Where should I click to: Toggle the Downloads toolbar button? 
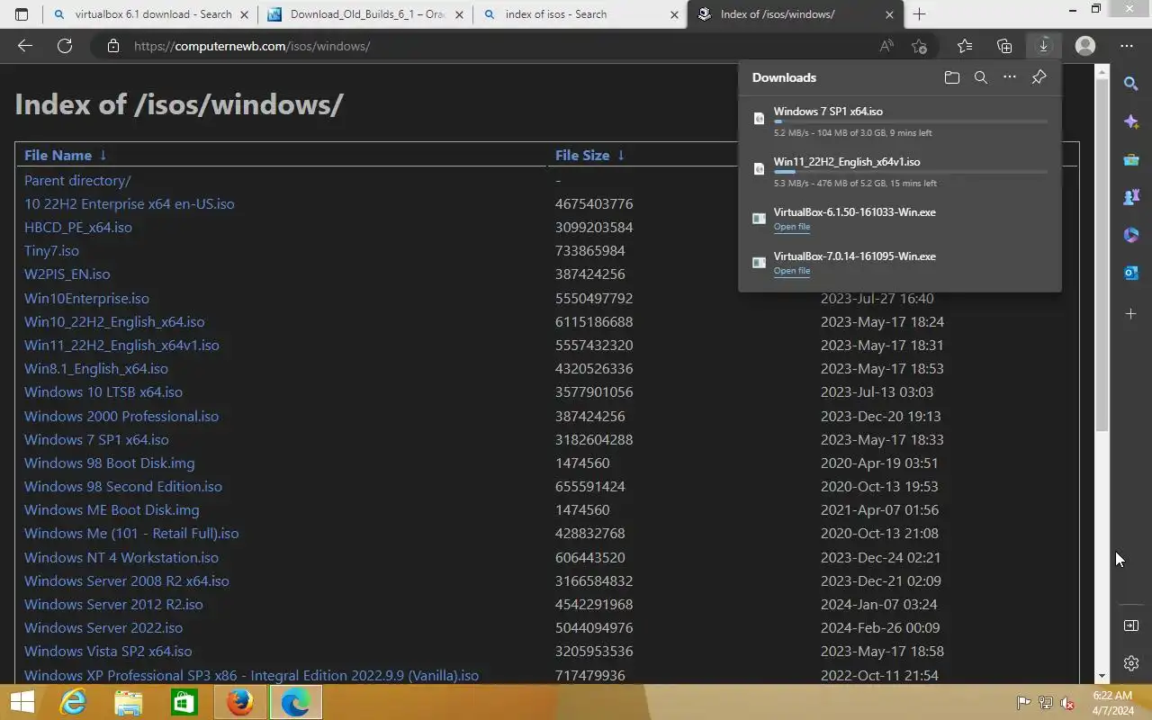1044,46
